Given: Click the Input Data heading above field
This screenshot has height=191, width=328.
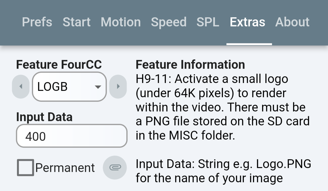Looking at the screenshot, I should 44,117.
